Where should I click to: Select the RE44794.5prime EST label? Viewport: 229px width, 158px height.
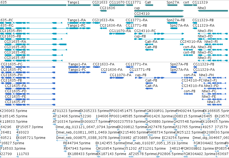tap(77, 143)
